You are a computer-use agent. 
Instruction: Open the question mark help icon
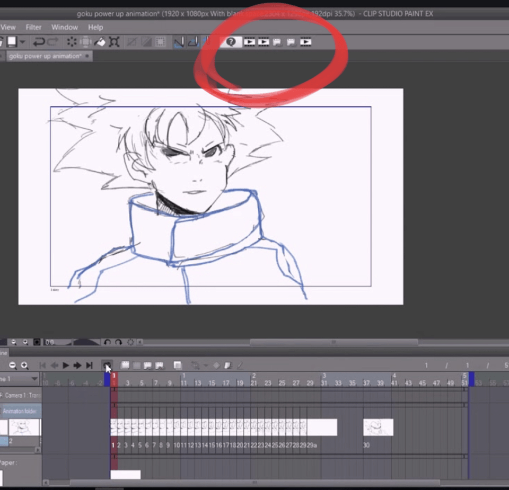pyautogui.click(x=231, y=42)
